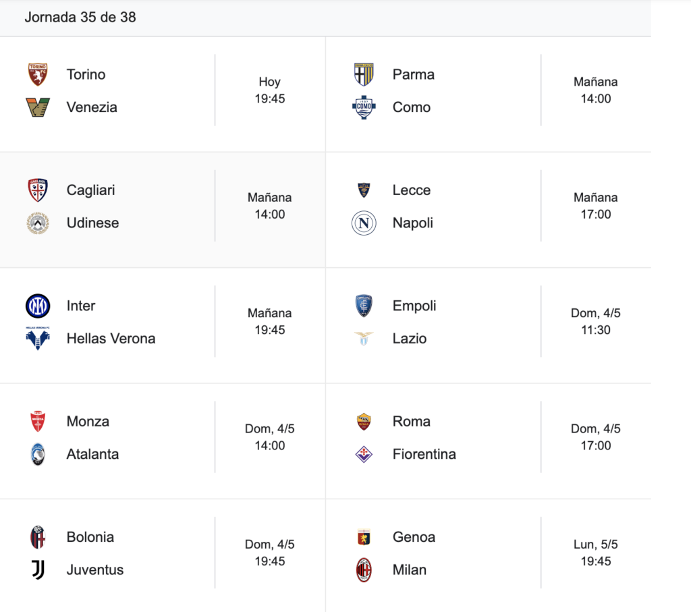Click the Inter Milan round logo

pos(38,306)
